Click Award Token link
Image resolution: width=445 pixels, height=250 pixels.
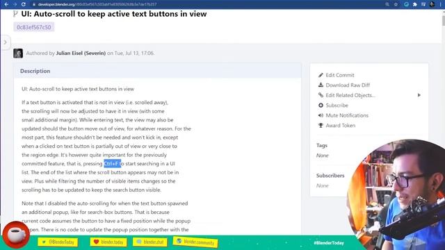coord(340,125)
